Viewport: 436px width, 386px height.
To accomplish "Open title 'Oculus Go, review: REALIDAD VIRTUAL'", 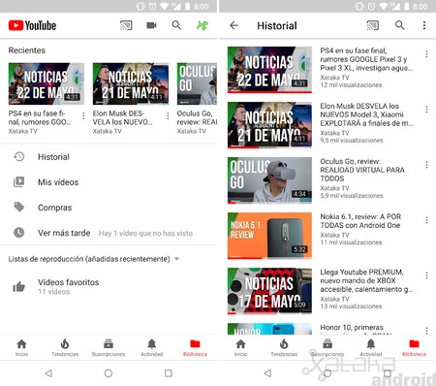I will click(362, 170).
